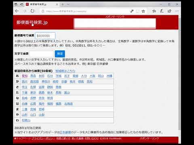The height and width of the screenshot is (145, 194).
Task: Open the 埼玉 prefecture link
Action: 25,87
